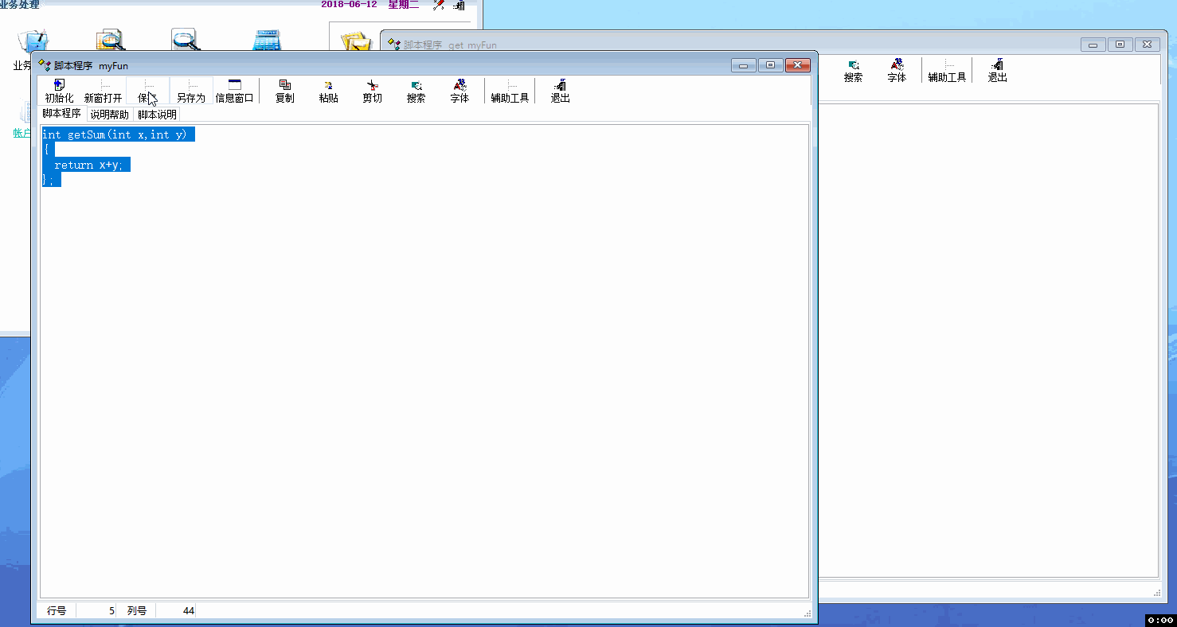Save the script with 保存 button

pos(148,91)
